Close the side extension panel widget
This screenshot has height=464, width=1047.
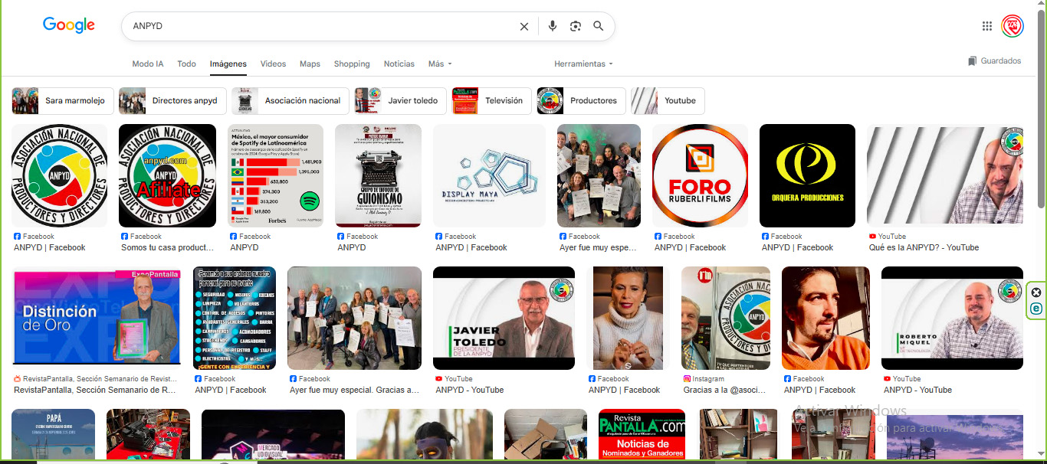click(x=1036, y=292)
